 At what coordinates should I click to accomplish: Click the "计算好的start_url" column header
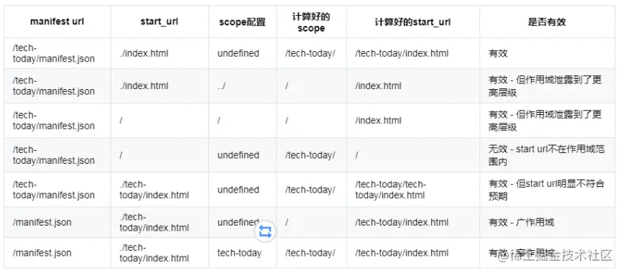coord(412,22)
